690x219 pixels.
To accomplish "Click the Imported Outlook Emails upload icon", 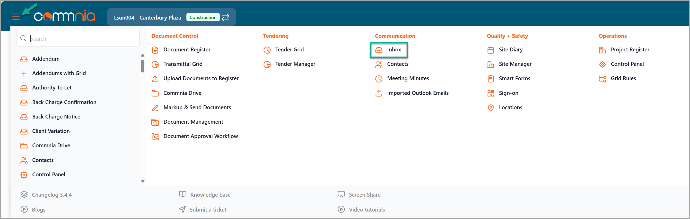I will pos(379,93).
